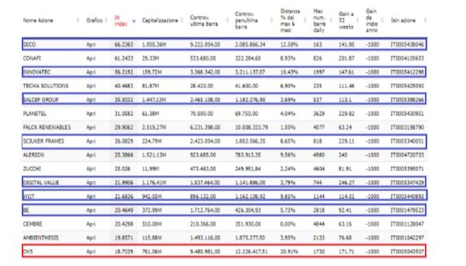Select the SECO stock name
This screenshot has width=466, height=266.
(x=30, y=45)
